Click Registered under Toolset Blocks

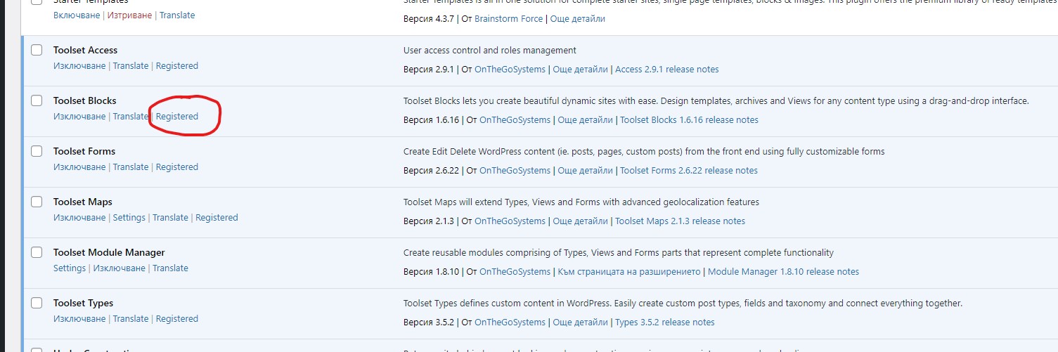177,116
